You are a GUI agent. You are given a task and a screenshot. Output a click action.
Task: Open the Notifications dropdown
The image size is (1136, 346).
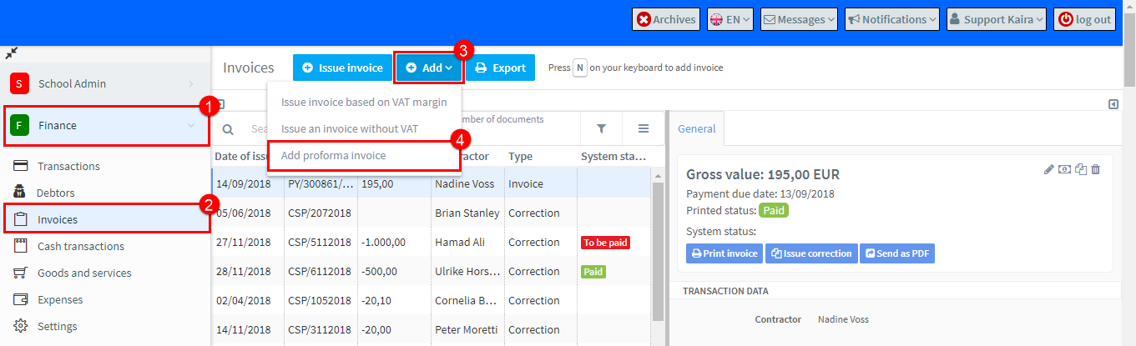pos(892,19)
